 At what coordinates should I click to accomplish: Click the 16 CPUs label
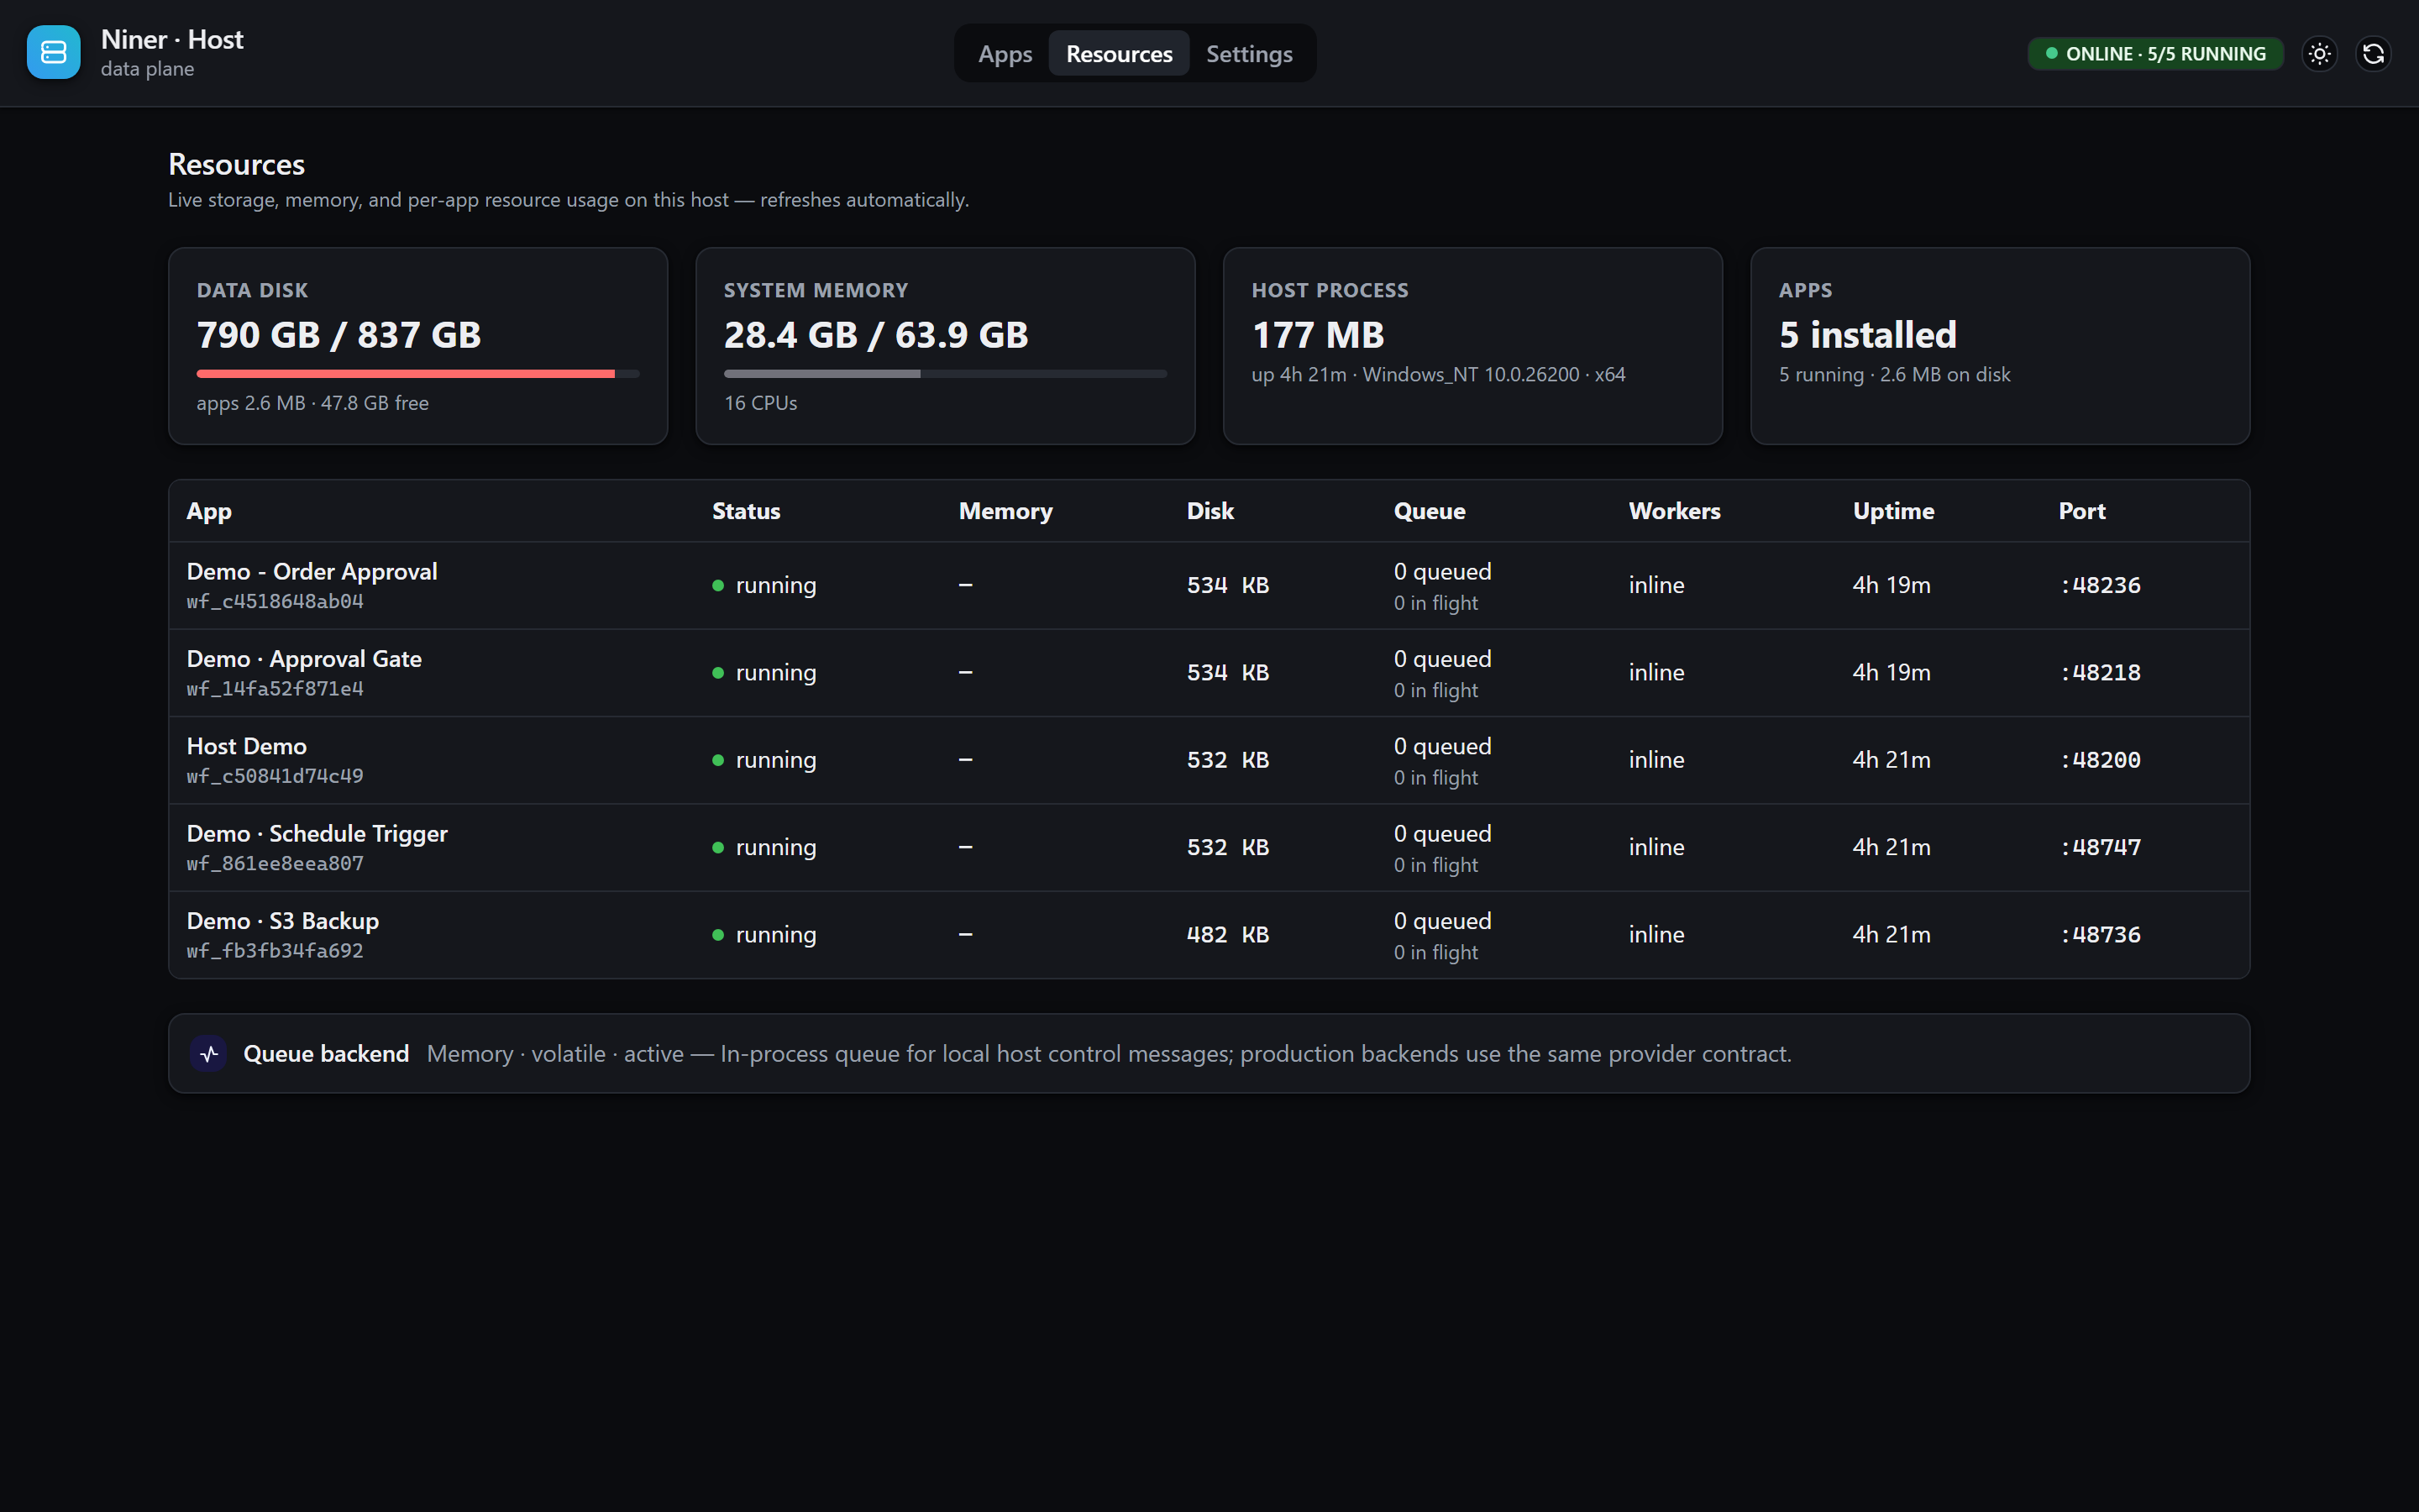pyautogui.click(x=761, y=403)
